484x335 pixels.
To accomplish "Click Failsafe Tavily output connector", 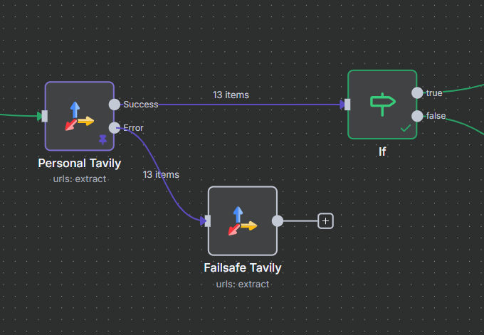I will [278, 221].
